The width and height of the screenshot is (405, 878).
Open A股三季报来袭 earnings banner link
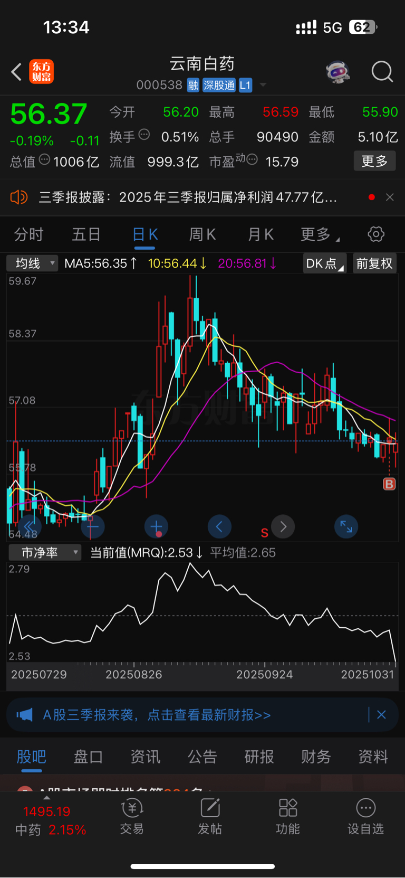point(157,715)
